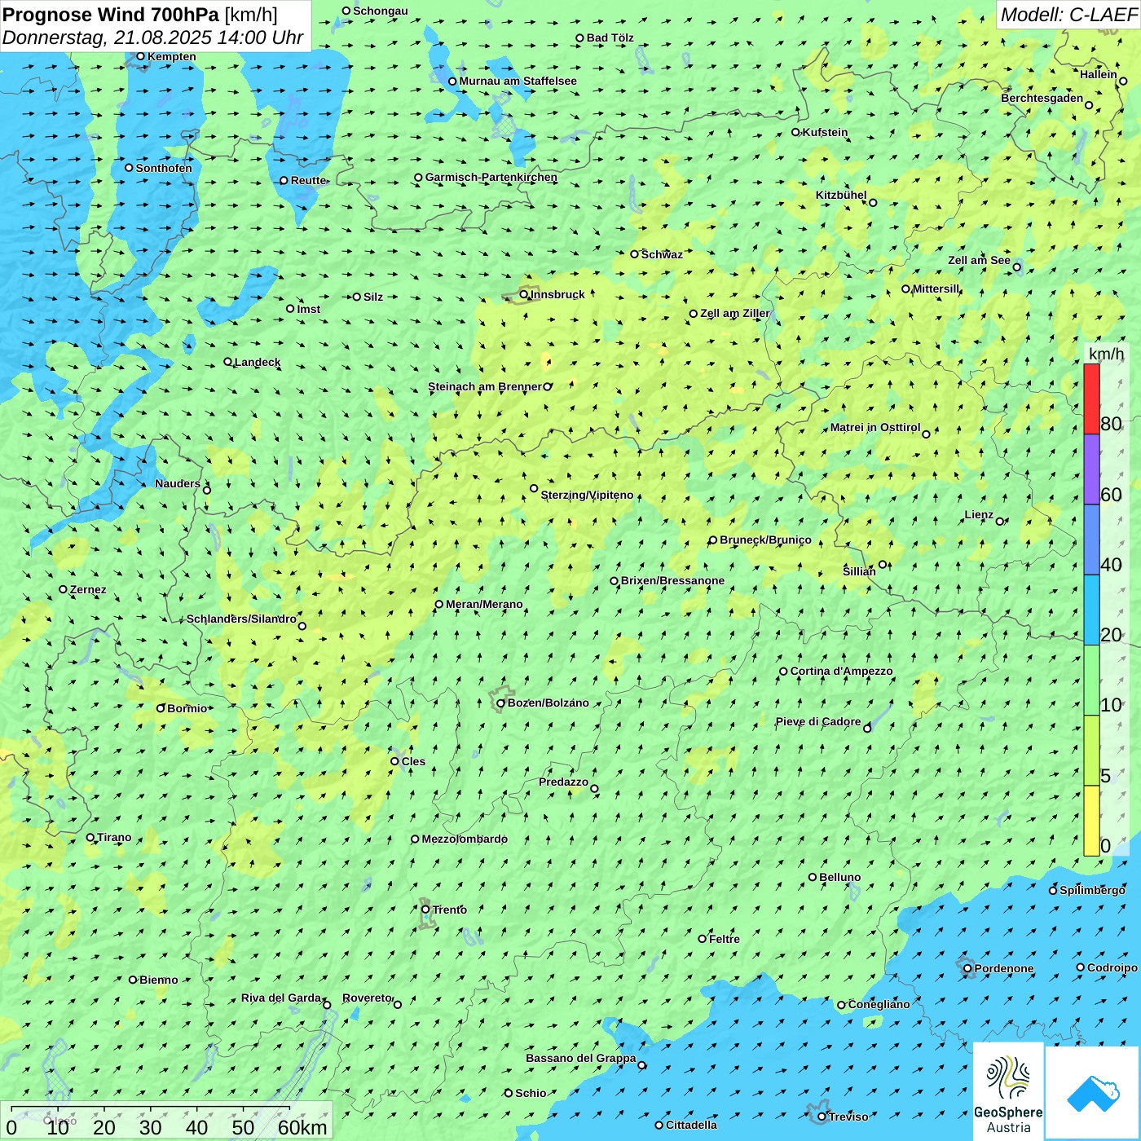Image resolution: width=1141 pixels, height=1141 pixels.
Task: Click the Zernez city label
Action: pos(88,589)
